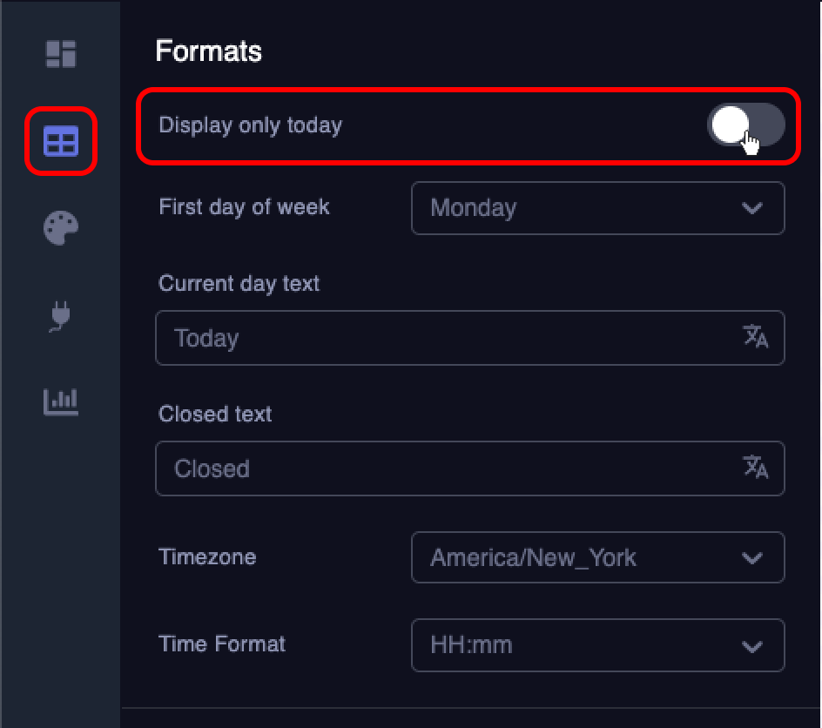Open the Time Format HH:mm dropdown

[597, 645]
